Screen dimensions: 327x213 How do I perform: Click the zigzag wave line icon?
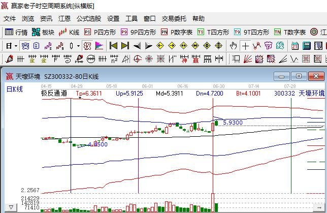295,59
